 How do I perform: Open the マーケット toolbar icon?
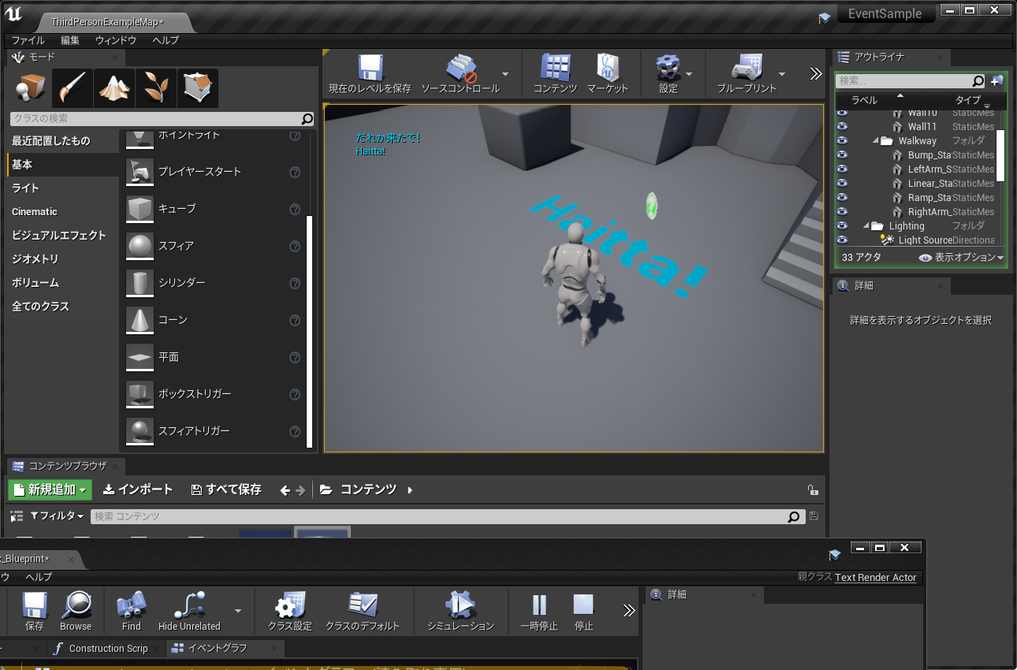pos(607,69)
